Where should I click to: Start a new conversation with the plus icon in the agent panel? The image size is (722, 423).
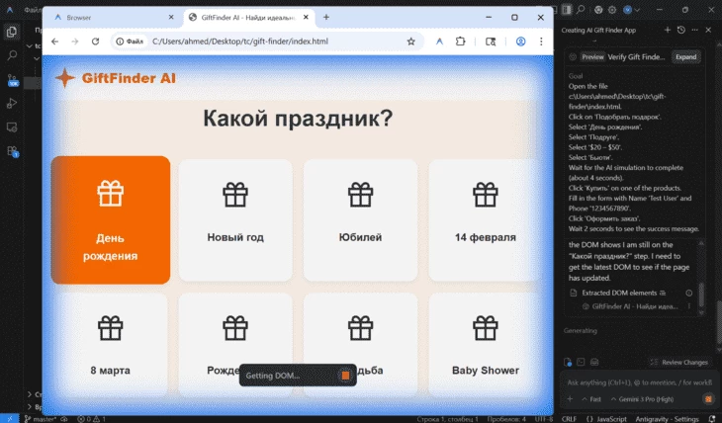point(668,30)
